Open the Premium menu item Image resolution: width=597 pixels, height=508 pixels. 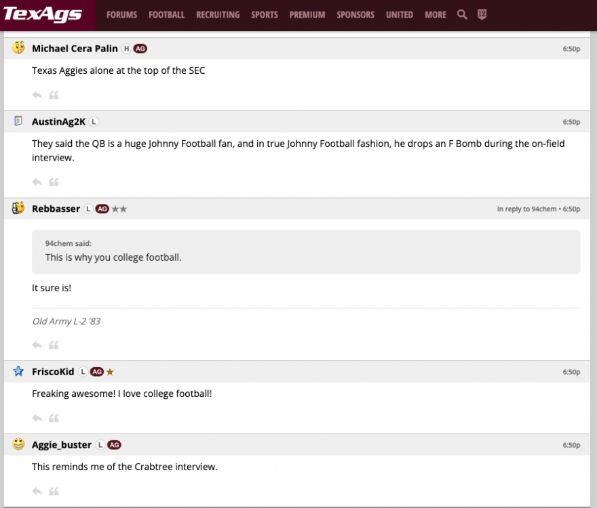coord(307,14)
